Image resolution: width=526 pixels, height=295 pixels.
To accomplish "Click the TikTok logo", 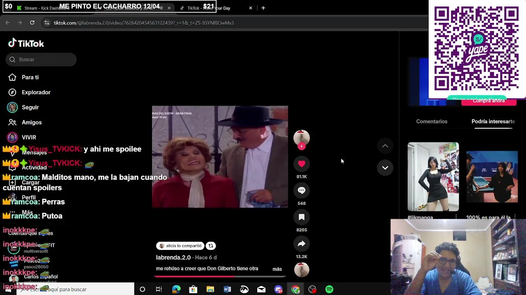I will (26, 43).
